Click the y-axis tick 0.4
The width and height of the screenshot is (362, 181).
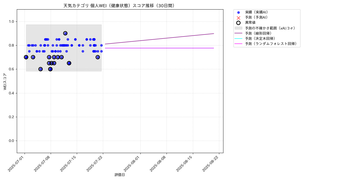tap(12, 93)
